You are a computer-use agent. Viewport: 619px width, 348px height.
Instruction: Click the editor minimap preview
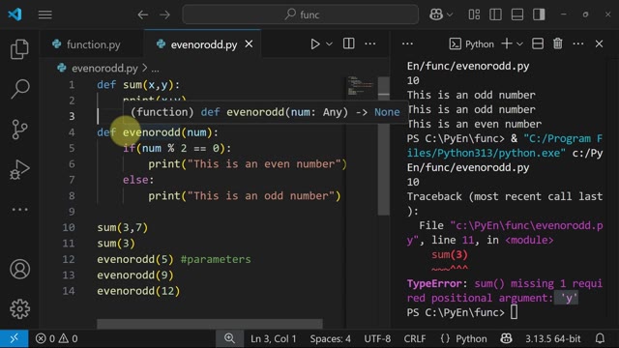pos(361,86)
